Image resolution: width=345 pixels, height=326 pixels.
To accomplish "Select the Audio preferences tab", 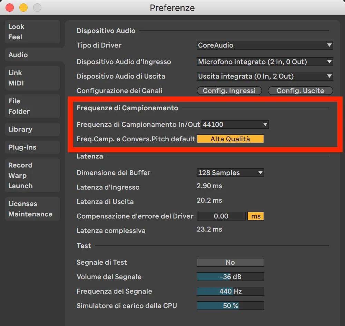I will [x=32, y=55].
